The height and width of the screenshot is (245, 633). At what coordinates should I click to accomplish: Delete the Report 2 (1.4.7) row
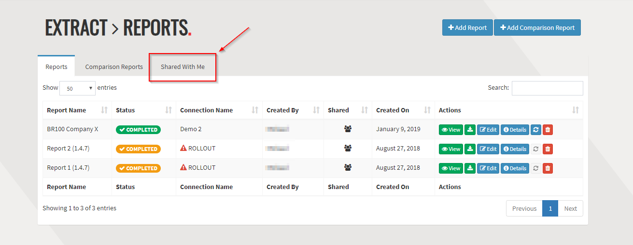click(x=548, y=149)
